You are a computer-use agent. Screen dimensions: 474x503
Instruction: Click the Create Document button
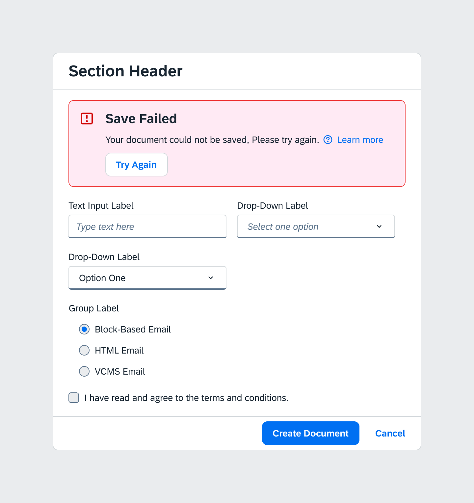click(310, 433)
